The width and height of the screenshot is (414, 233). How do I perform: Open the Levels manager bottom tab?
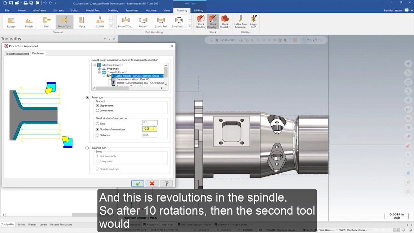click(x=43, y=224)
